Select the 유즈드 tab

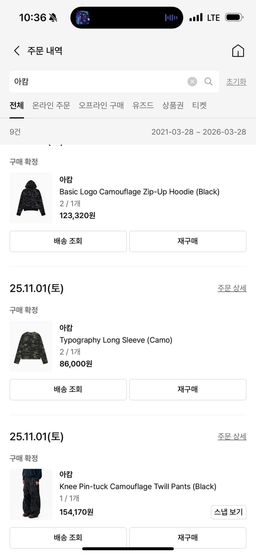pos(143,105)
